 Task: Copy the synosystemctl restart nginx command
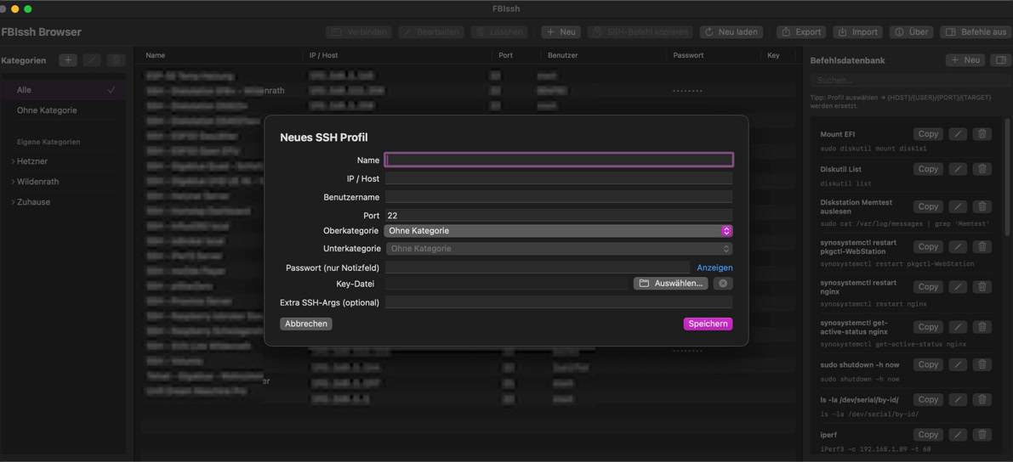928,287
